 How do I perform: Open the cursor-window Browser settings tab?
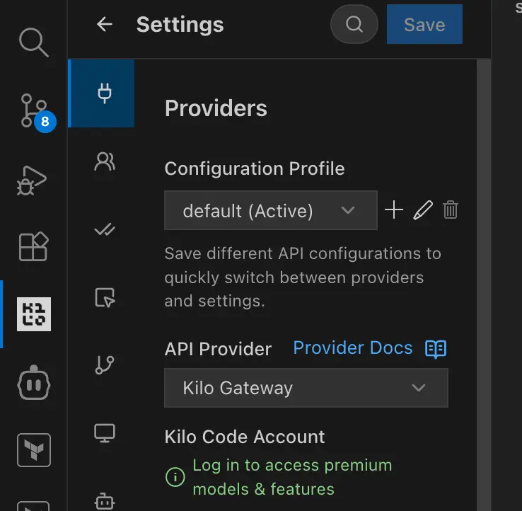coord(105,297)
